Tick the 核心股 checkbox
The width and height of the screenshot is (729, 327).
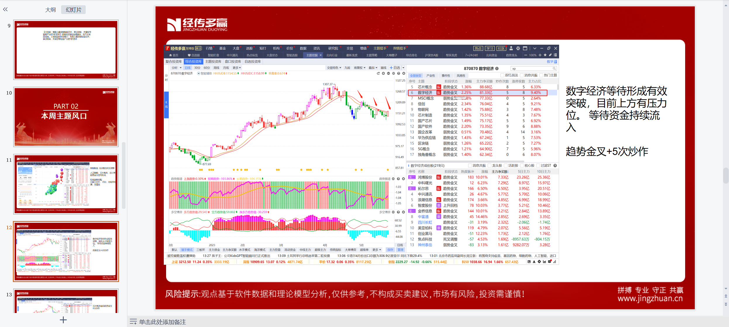pos(522,166)
